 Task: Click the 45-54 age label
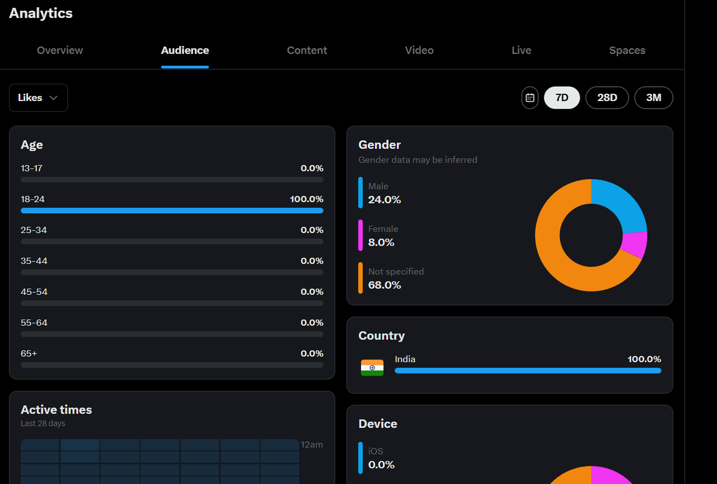tap(34, 292)
